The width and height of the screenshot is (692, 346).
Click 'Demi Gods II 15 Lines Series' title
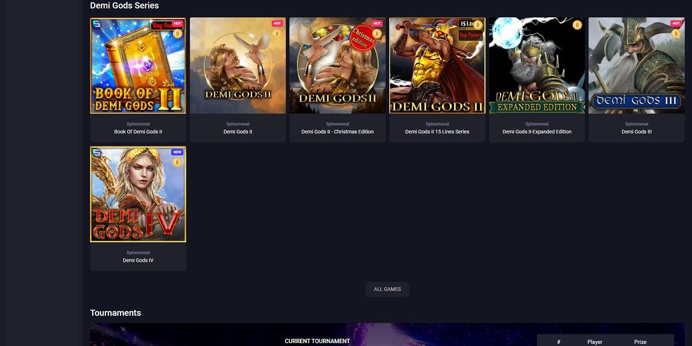pos(437,131)
